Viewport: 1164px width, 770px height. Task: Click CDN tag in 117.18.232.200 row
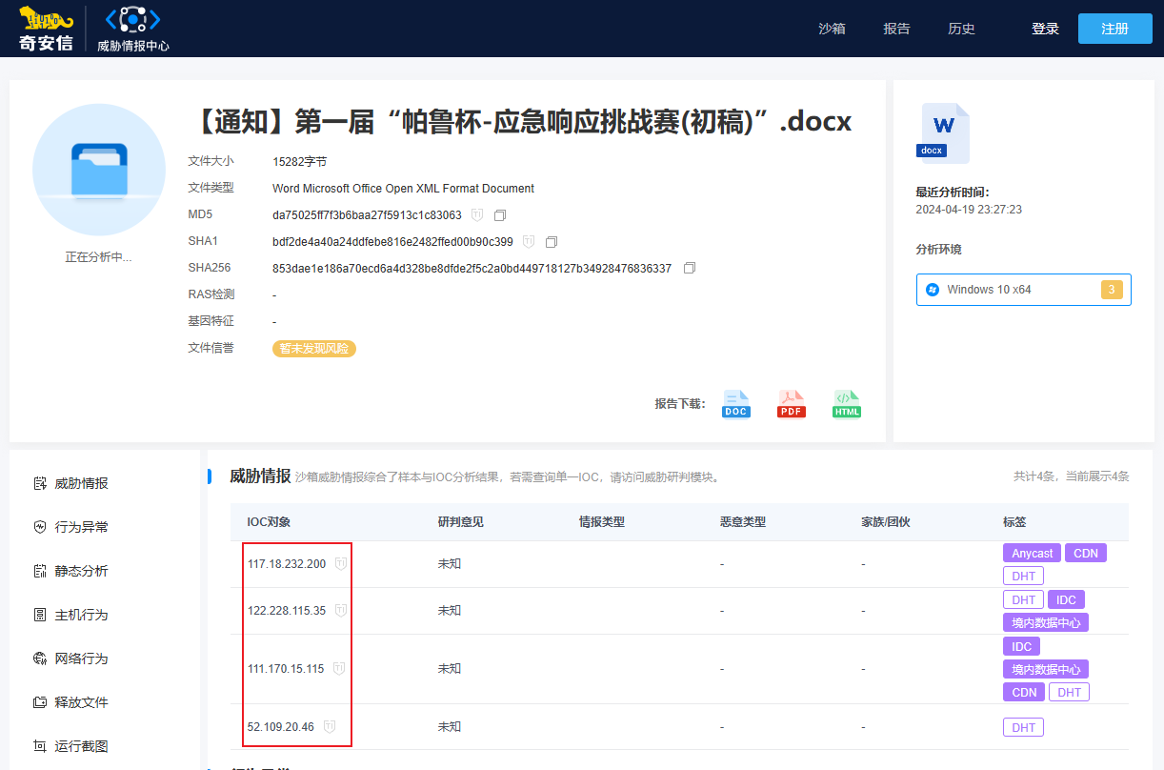[1086, 553]
